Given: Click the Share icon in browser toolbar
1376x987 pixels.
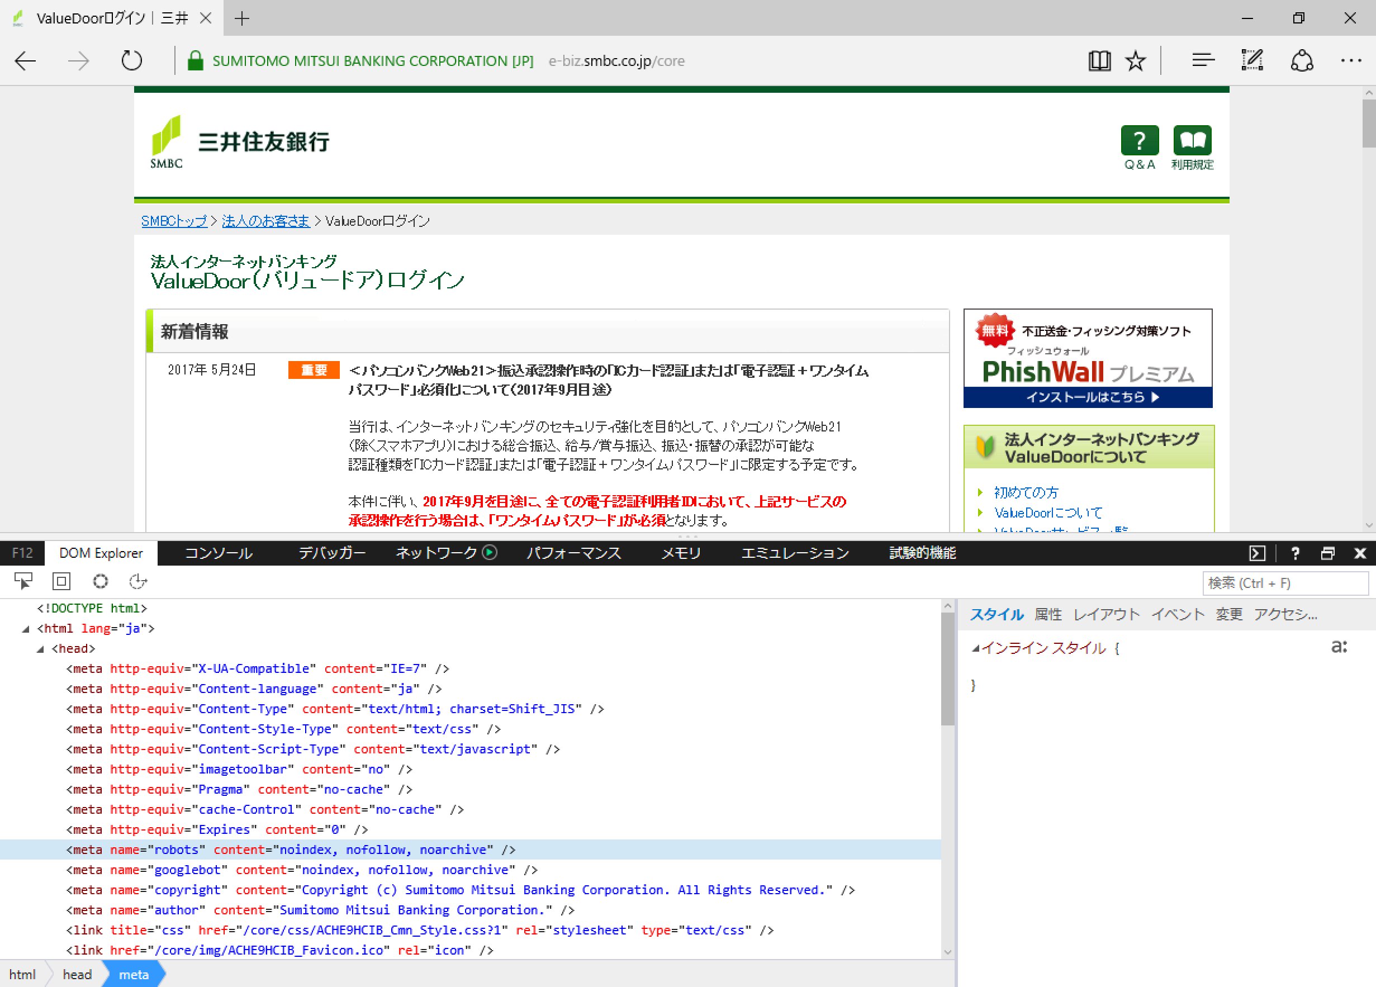Looking at the screenshot, I should (x=1302, y=61).
